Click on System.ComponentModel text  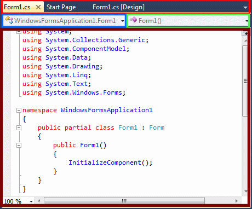click(x=85, y=49)
